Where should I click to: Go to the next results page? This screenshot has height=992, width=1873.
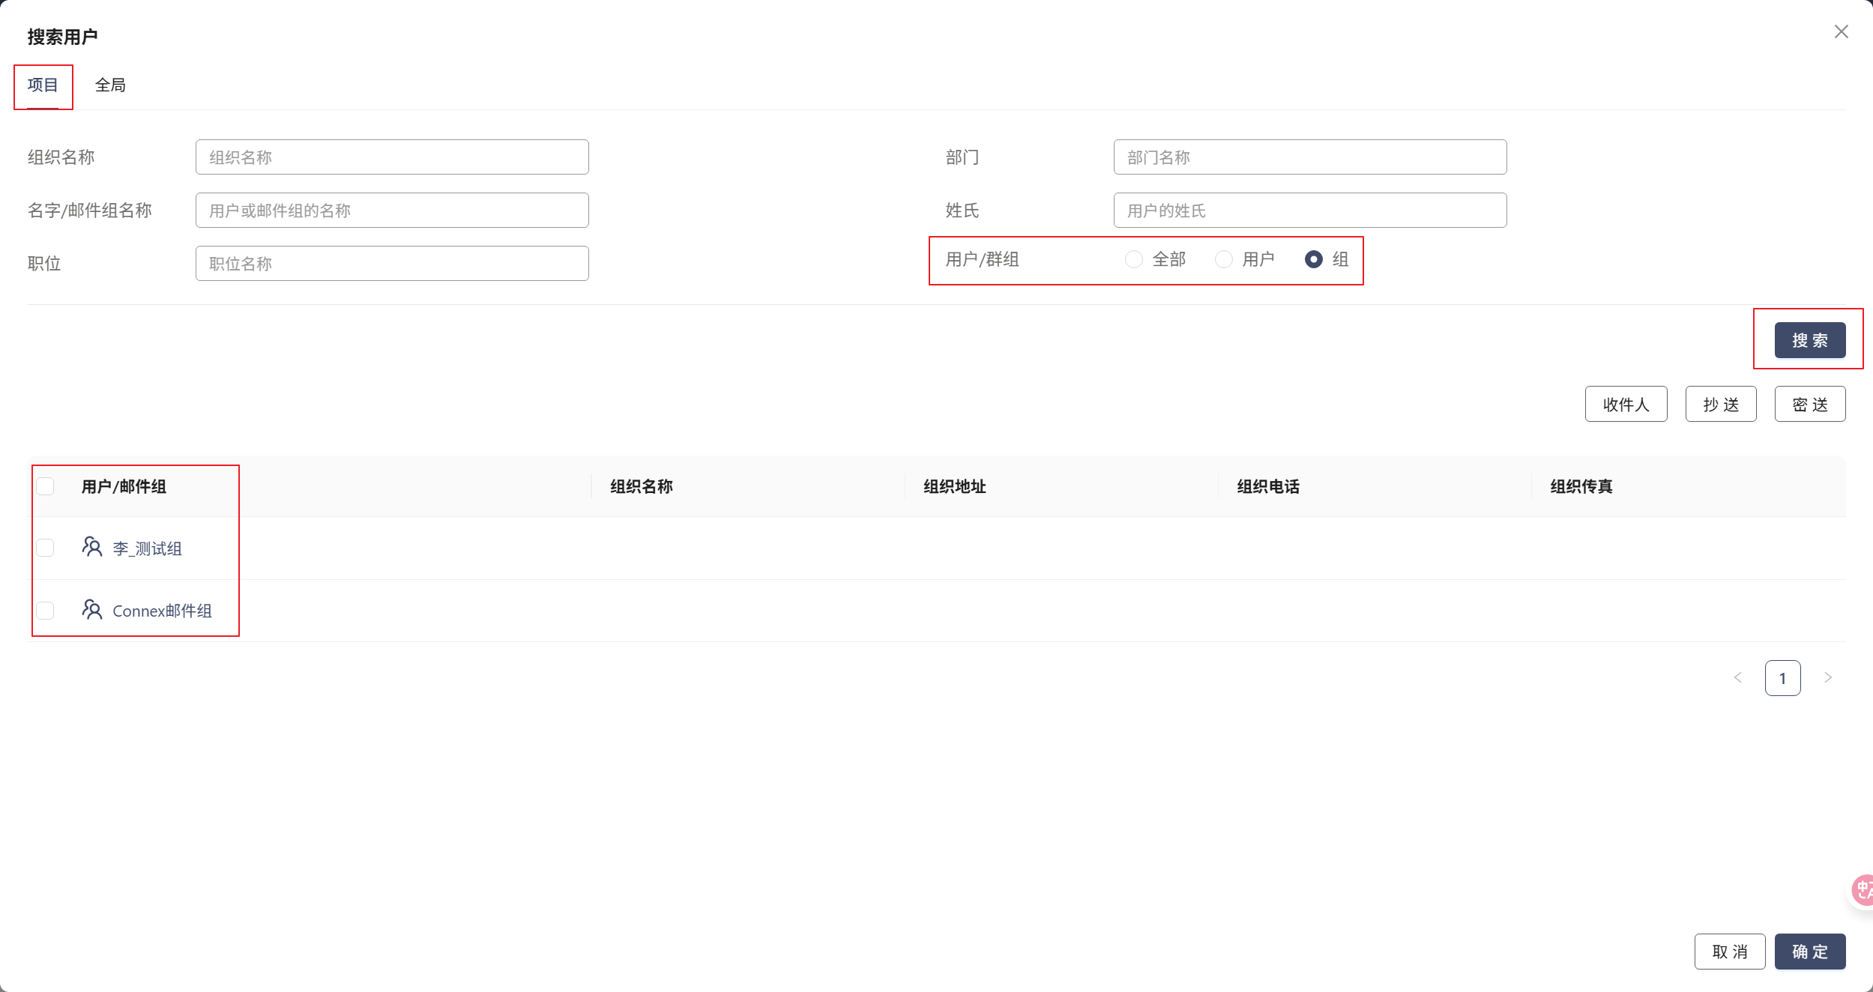pos(1828,678)
